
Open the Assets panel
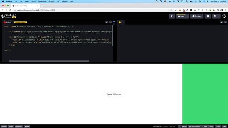(x=11, y=126)
